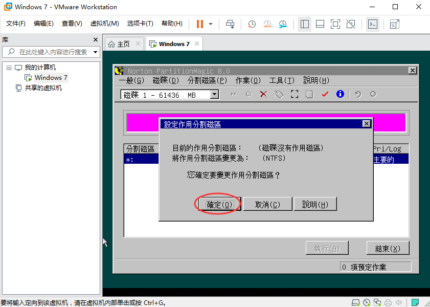Click the Unity mode icon
The height and width of the screenshot is (307, 430).
(x=351, y=24)
